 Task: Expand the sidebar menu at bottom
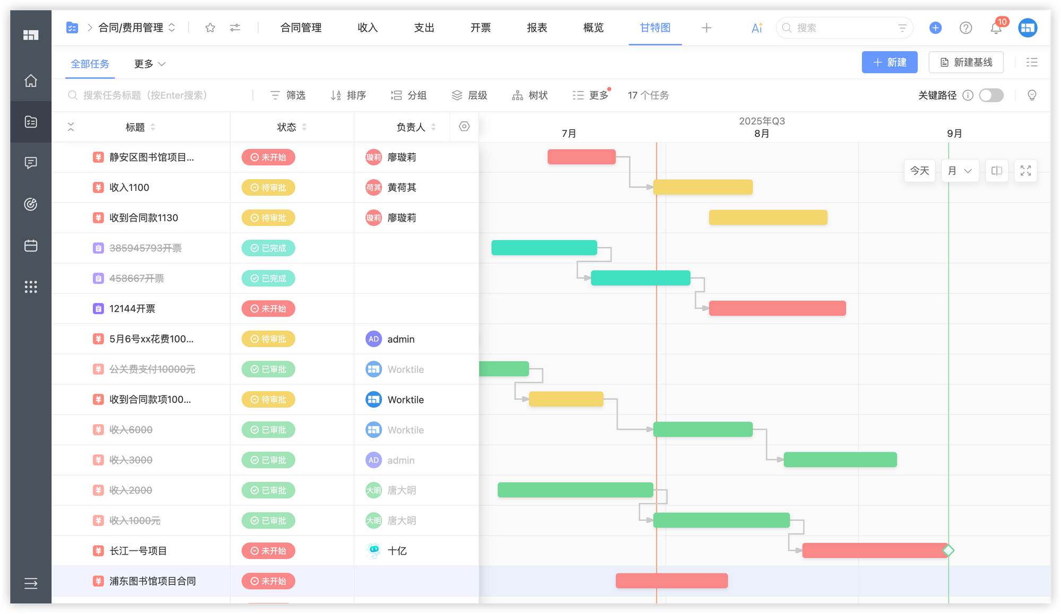point(31,583)
